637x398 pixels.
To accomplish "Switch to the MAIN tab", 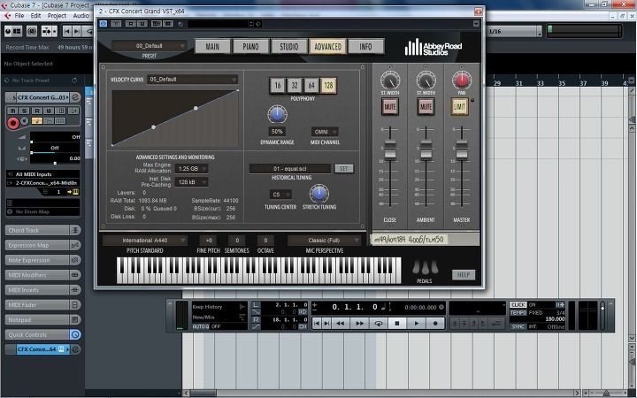I will coord(212,47).
